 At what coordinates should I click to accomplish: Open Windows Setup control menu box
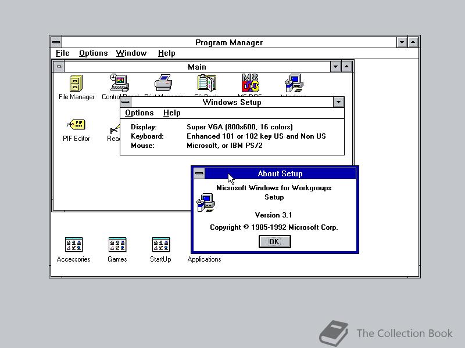point(126,102)
